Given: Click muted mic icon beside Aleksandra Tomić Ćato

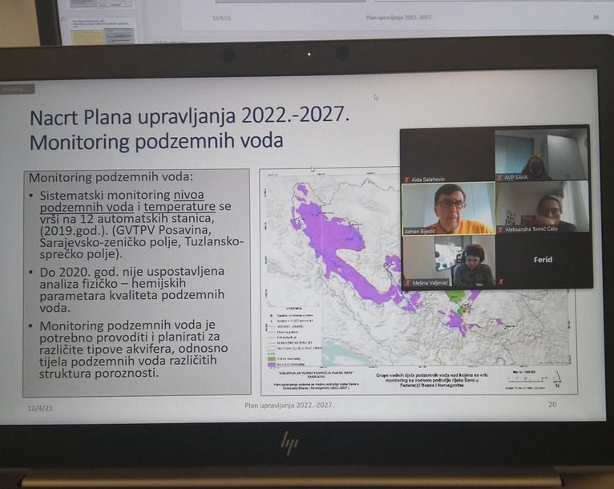Looking at the screenshot, I should 499,229.
